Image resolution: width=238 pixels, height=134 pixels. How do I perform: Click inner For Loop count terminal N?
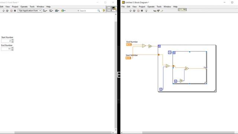coord(174,52)
